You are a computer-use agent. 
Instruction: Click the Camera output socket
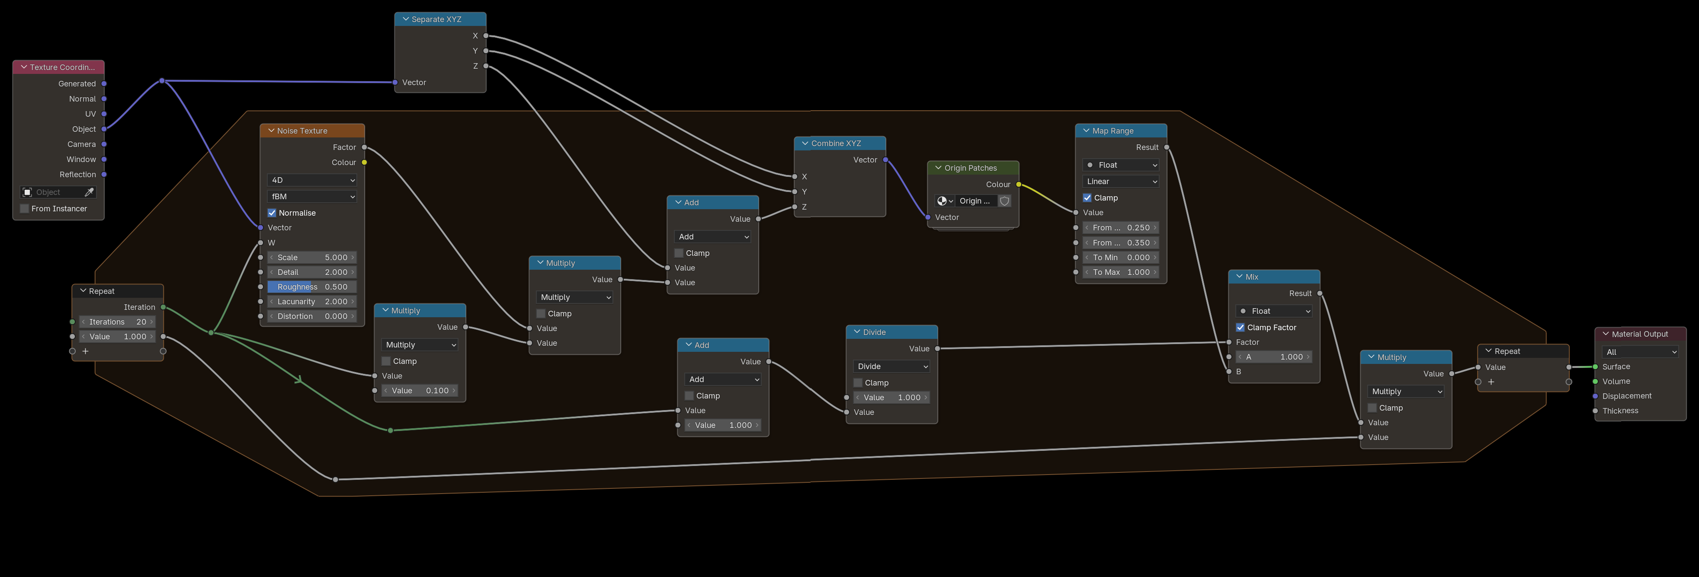click(104, 144)
